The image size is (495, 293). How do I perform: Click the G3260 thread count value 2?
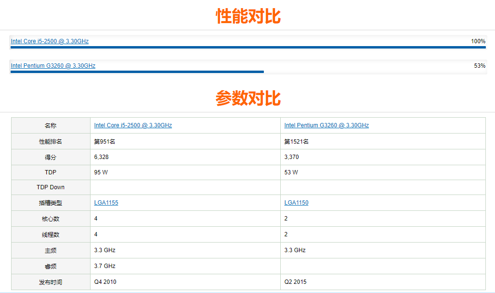click(x=286, y=234)
